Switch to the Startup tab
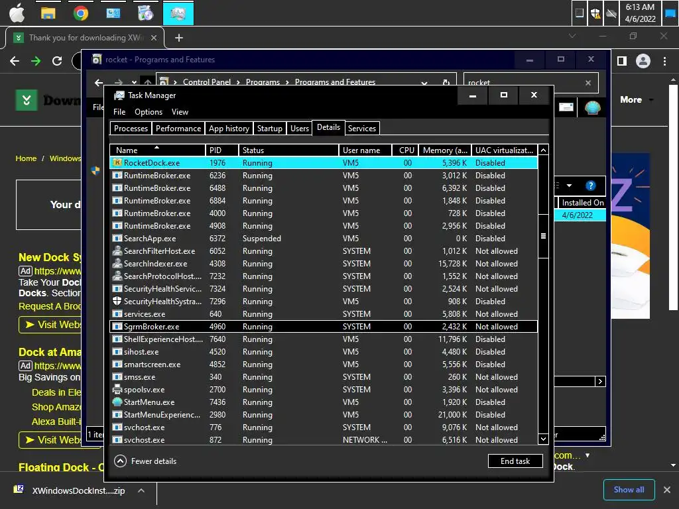The height and width of the screenshot is (509, 679). click(x=270, y=129)
